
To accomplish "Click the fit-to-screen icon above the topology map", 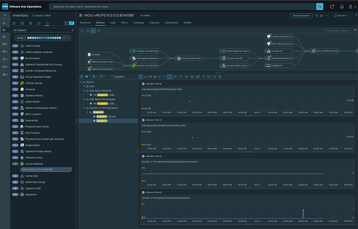I will pos(99,31).
